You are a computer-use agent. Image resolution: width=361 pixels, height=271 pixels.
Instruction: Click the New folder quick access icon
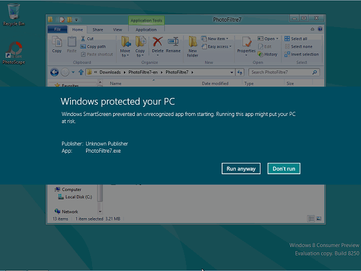pyautogui.click(x=70, y=20)
